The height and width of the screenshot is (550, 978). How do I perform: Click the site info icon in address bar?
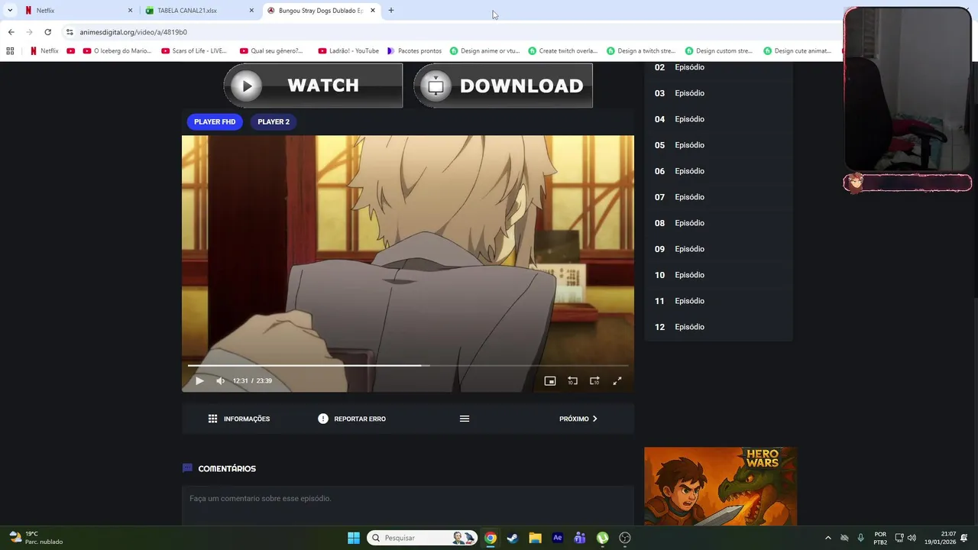point(70,32)
